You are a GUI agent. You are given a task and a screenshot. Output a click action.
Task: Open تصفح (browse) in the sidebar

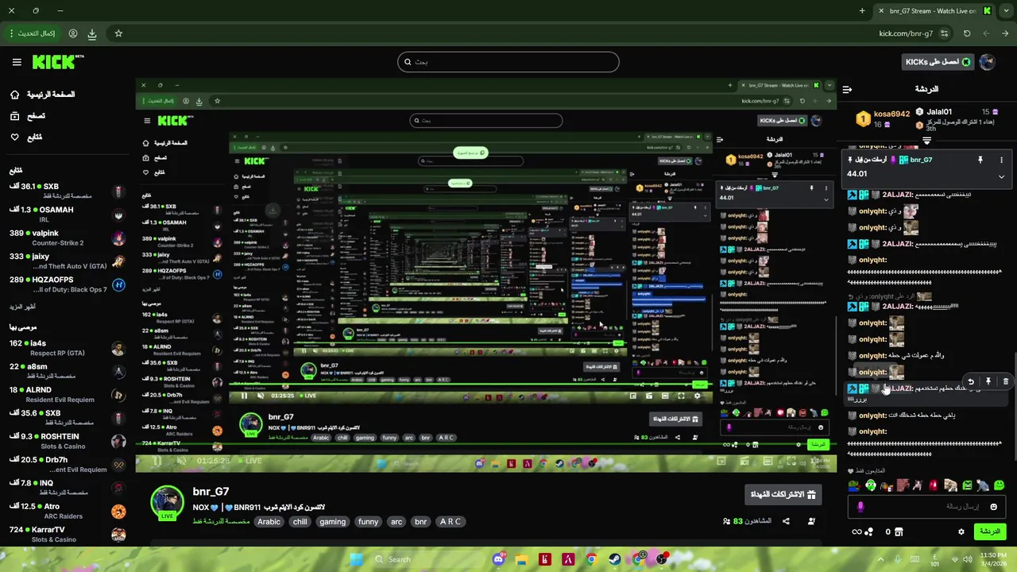[28, 116]
